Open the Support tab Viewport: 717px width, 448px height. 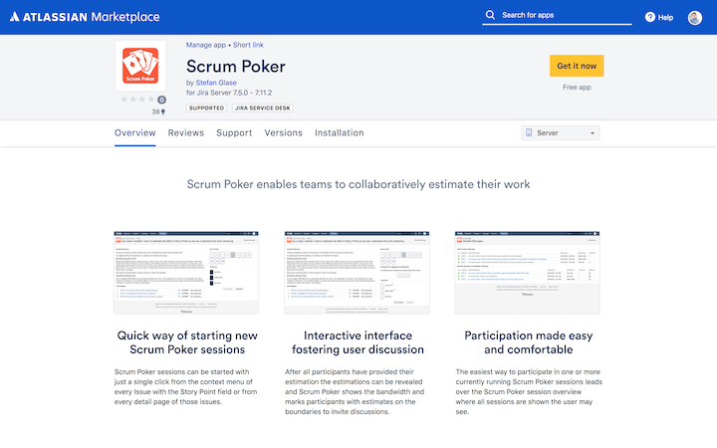[x=234, y=133]
